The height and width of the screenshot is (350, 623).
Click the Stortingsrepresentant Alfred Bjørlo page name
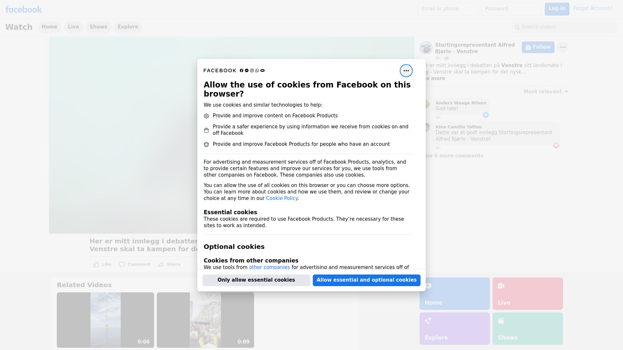(475, 48)
